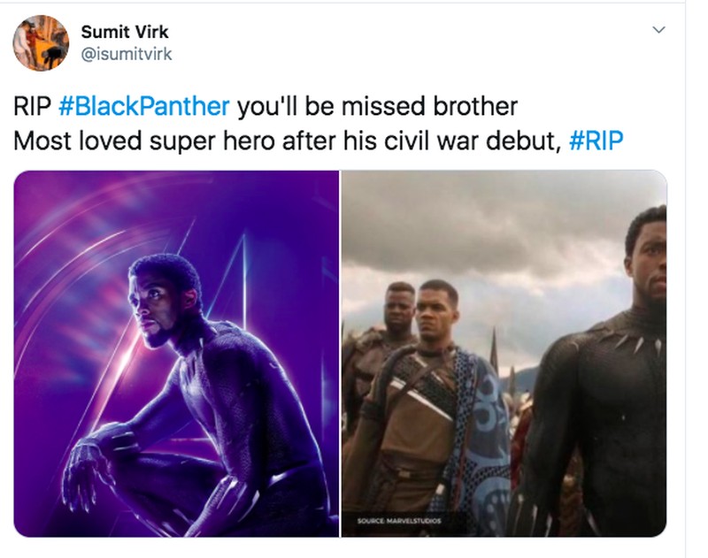Click the "Sumit Virk" display name

pyautogui.click(x=125, y=32)
